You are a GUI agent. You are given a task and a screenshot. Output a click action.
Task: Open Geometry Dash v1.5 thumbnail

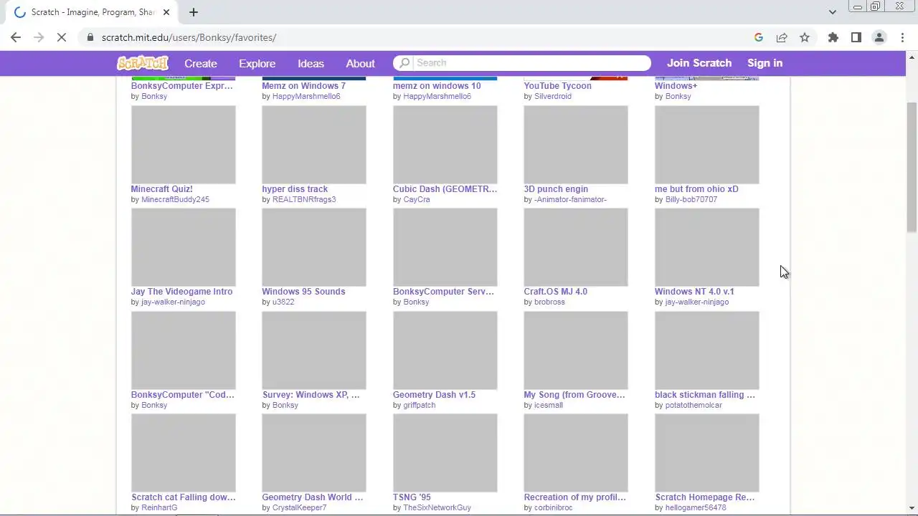pos(445,350)
